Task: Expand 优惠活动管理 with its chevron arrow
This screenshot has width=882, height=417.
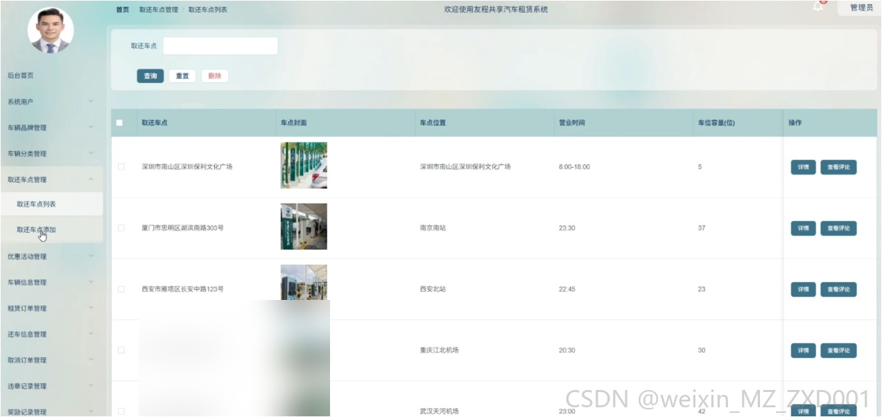Action: point(91,256)
